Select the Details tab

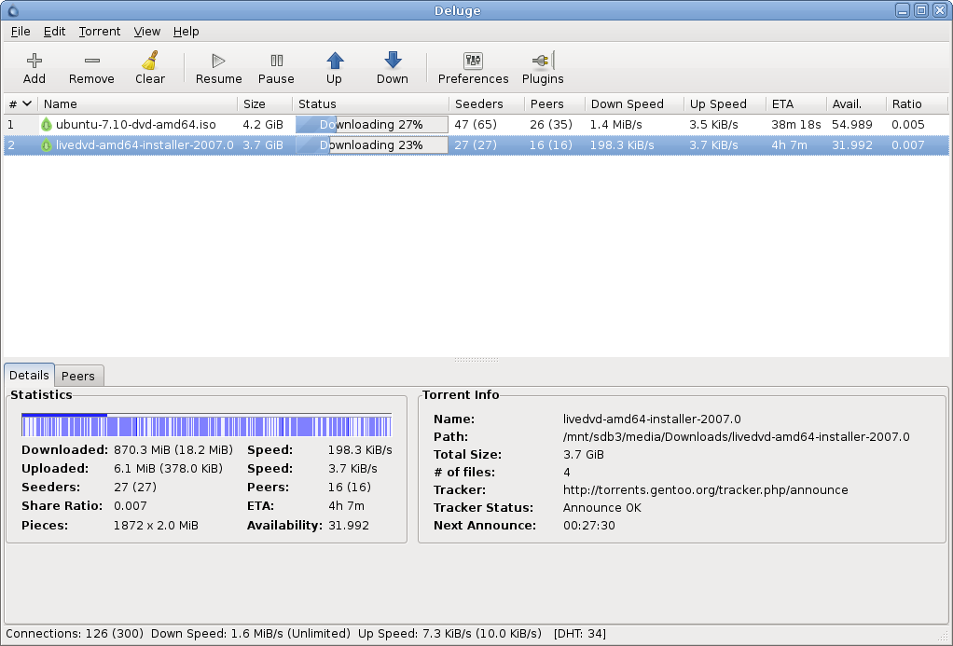click(x=29, y=375)
